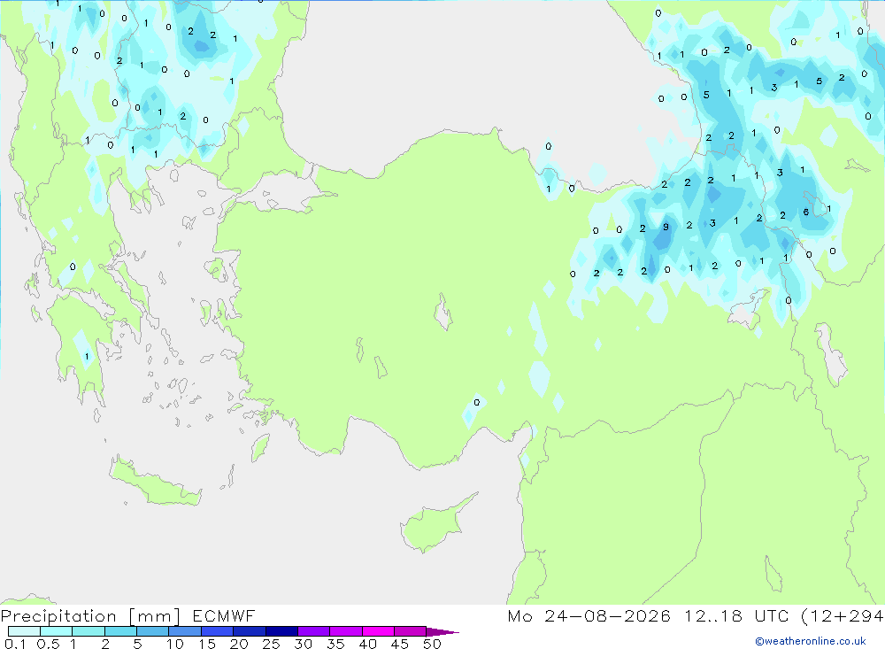This screenshot has width=885, height=649.
Task: Click the "12..18 UTC" time range text
Action: click(736, 616)
